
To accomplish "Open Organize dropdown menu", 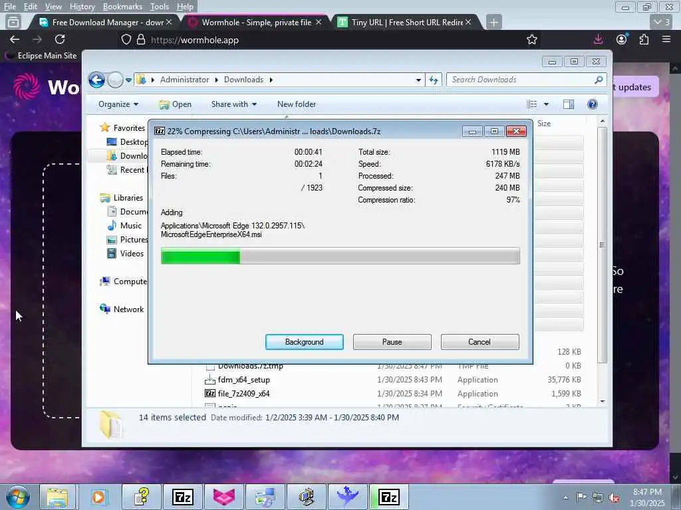I will (118, 104).
